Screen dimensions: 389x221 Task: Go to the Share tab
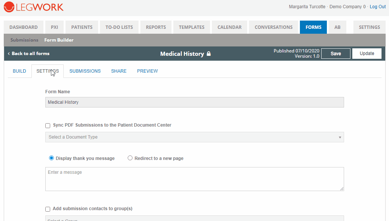tap(119, 71)
